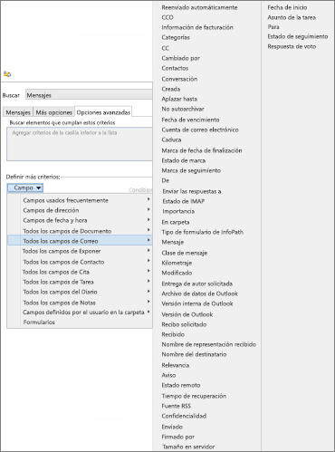Screen dimensions: 335x452
Task: Choose Aplazar hasta field
Action: [x=179, y=99]
